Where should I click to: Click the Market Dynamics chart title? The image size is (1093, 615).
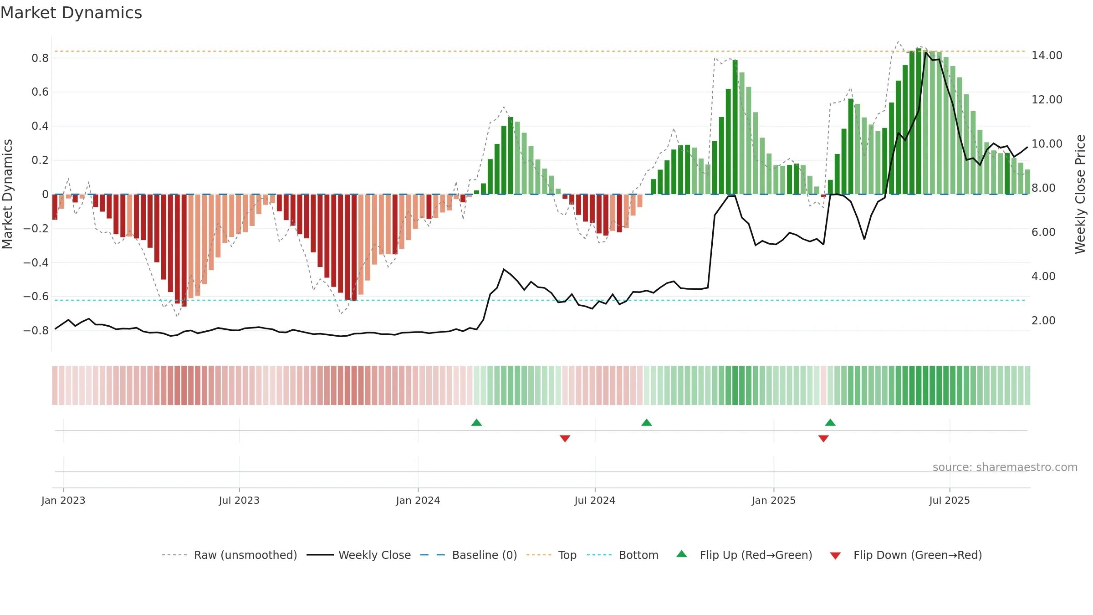point(72,13)
